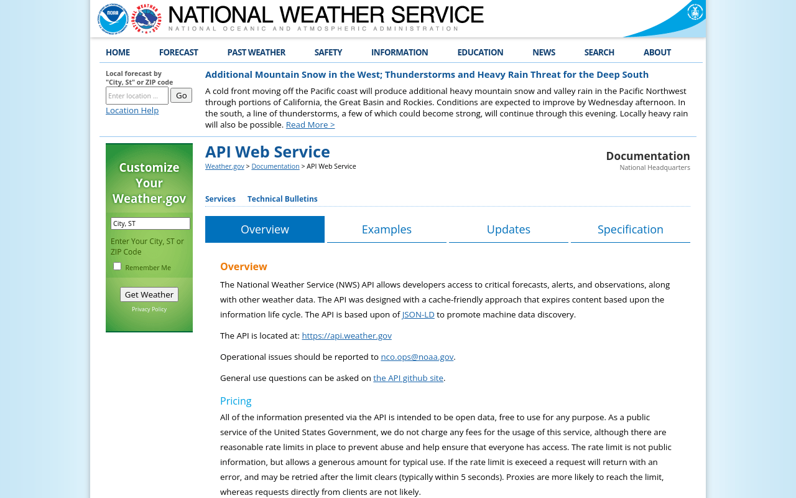This screenshot has width=796, height=498.
Task: Open the Read More link
Action: (x=310, y=125)
